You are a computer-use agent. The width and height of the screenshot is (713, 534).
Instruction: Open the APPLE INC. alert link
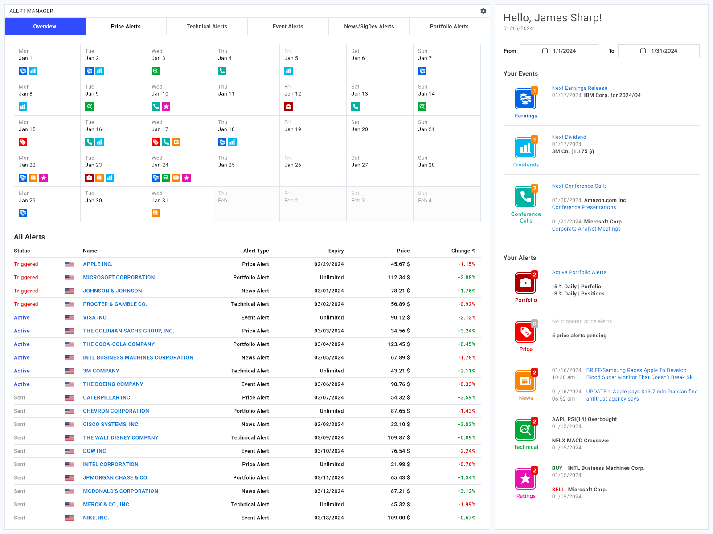pyautogui.click(x=98, y=264)
